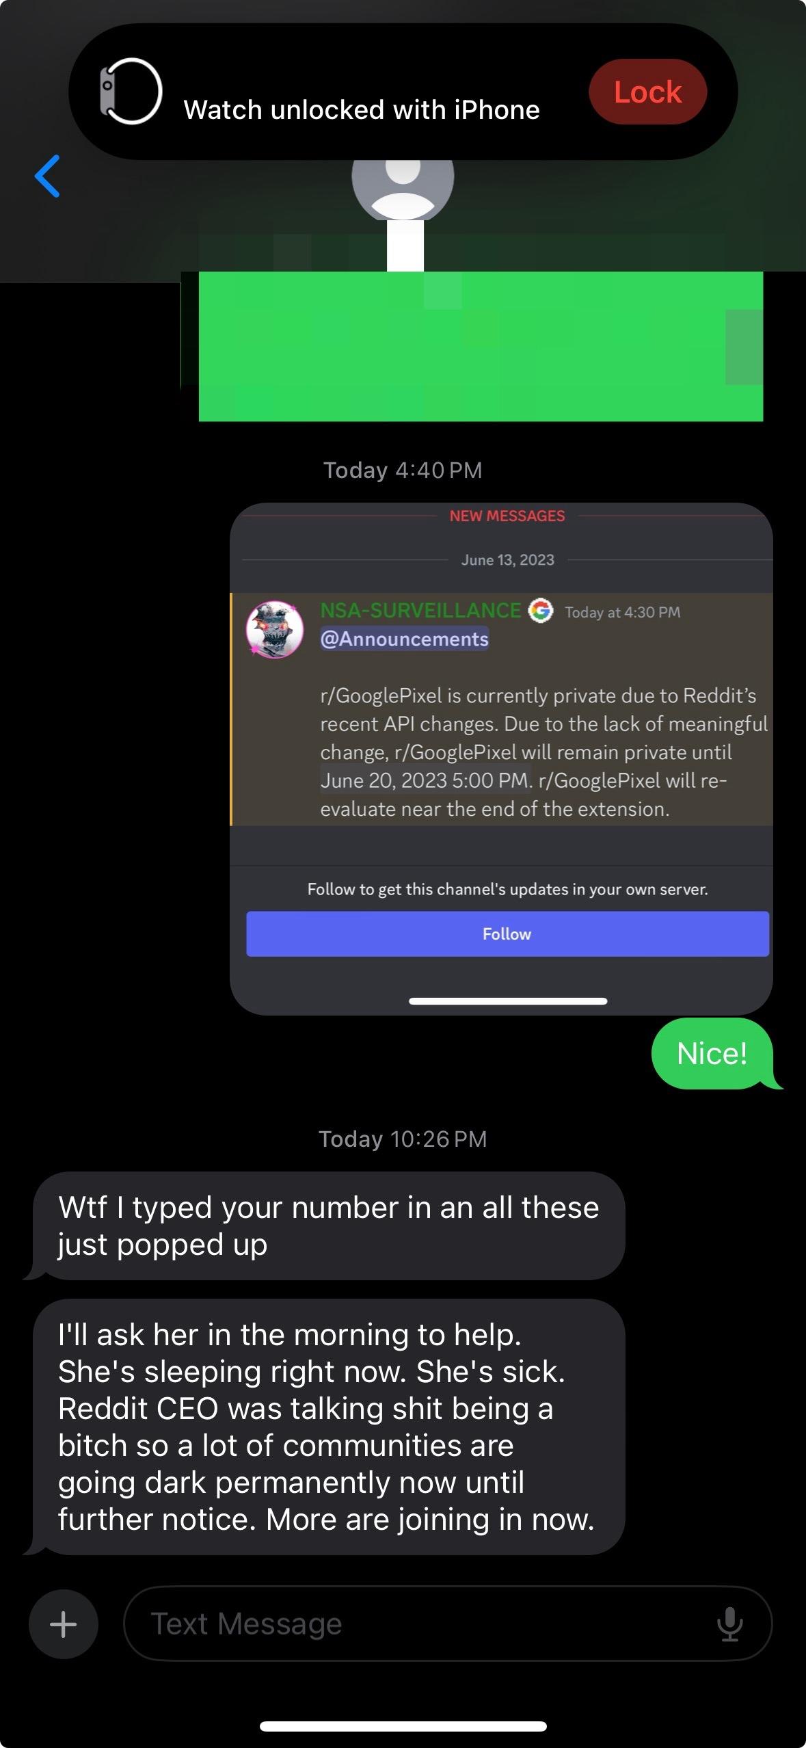Tap the green "Nice!" message bubble

pyautogui.click(x=712, y=1053)
